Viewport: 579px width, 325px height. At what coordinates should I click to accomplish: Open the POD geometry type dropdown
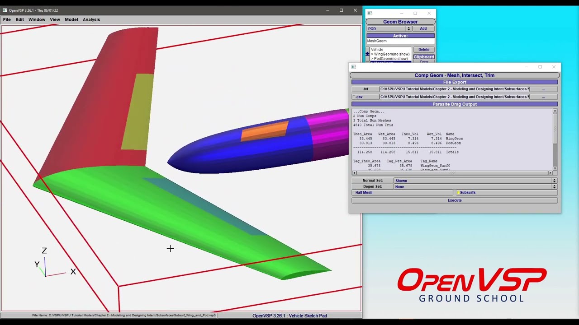[x=389, y=28]
